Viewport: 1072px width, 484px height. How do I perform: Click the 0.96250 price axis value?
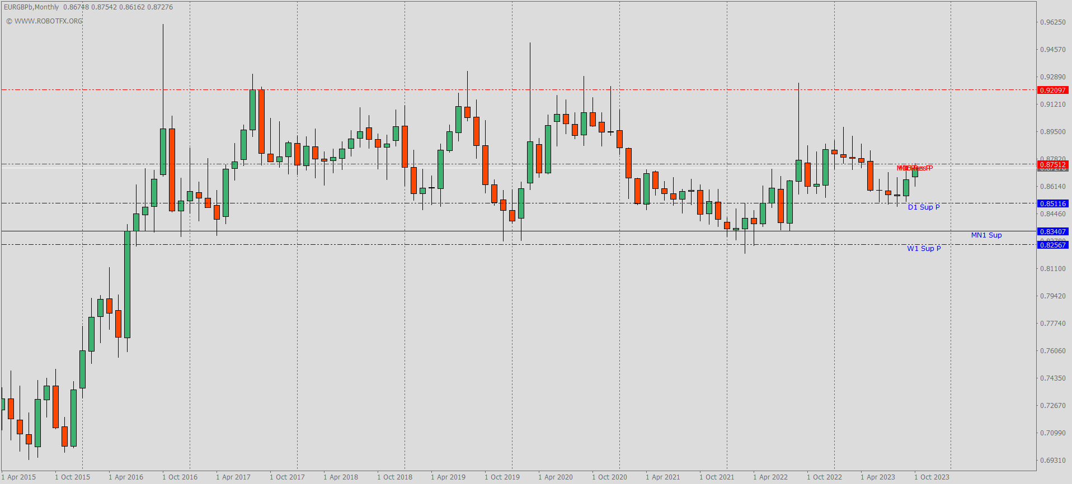pyautogui.click(x=1053, y=22)
